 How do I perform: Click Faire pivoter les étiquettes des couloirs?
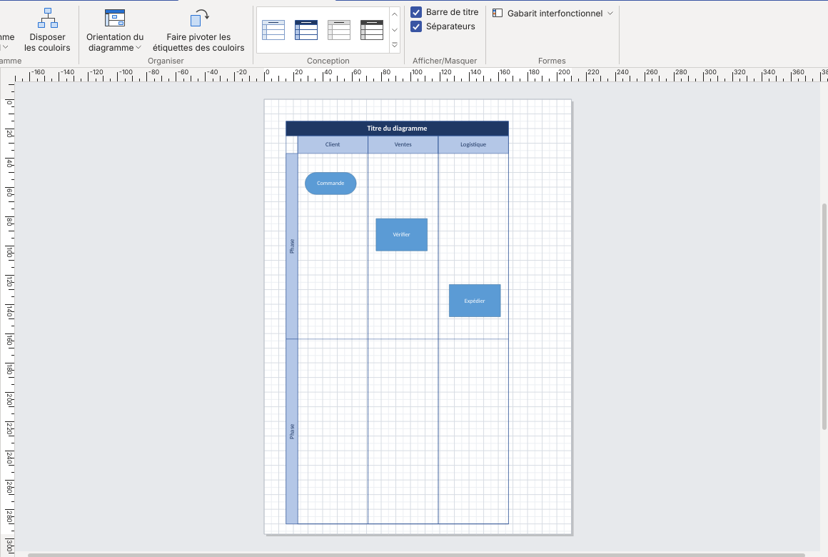[198, 31]
